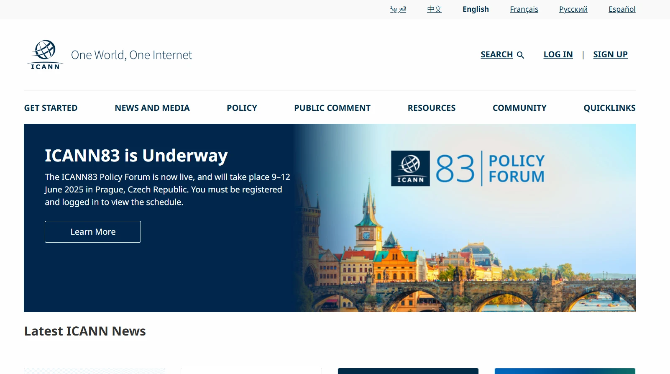Screen dimensions: 670x374
Task: Click the ICANN globe logo
Action: point(45,55)
